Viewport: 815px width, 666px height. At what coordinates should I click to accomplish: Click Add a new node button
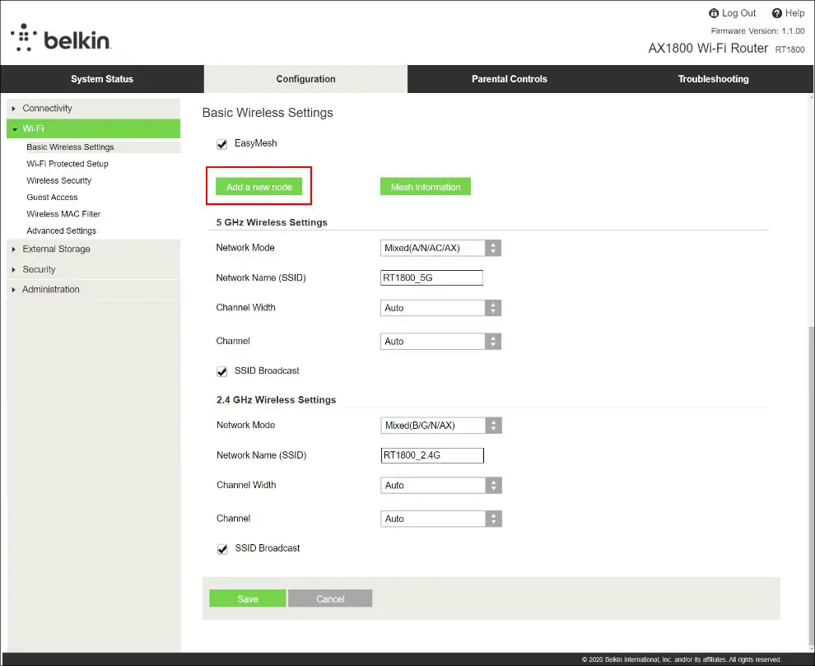(x=258, y=187)
